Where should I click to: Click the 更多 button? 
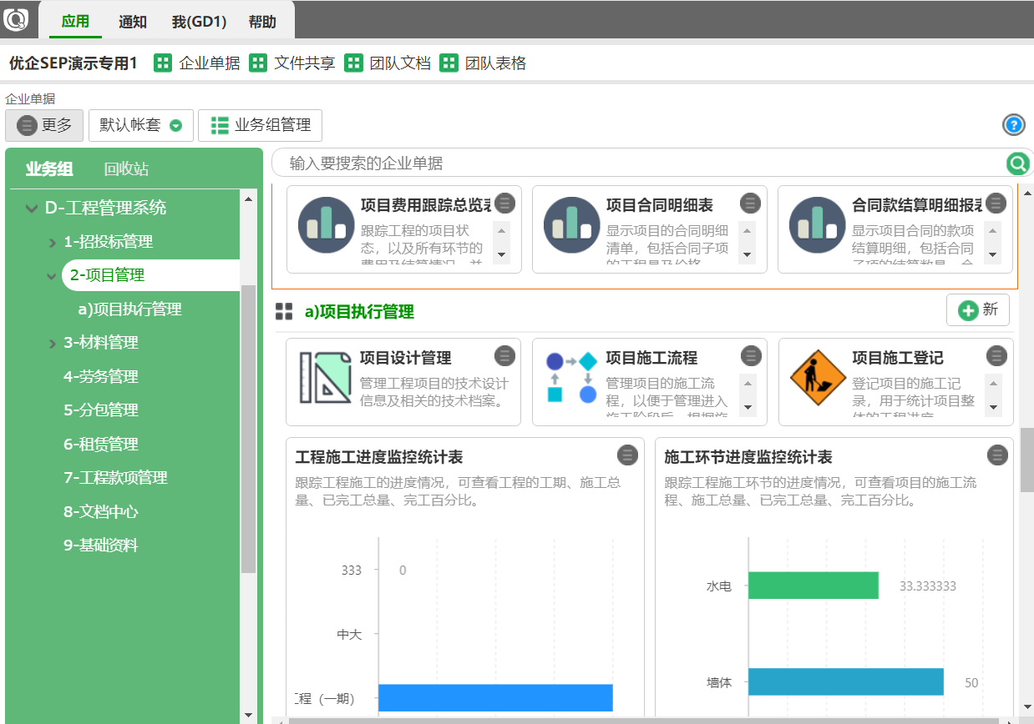point(44,125)
